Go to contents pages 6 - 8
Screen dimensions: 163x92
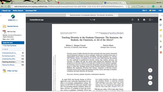pyautogui.click(x=6, y=49)
